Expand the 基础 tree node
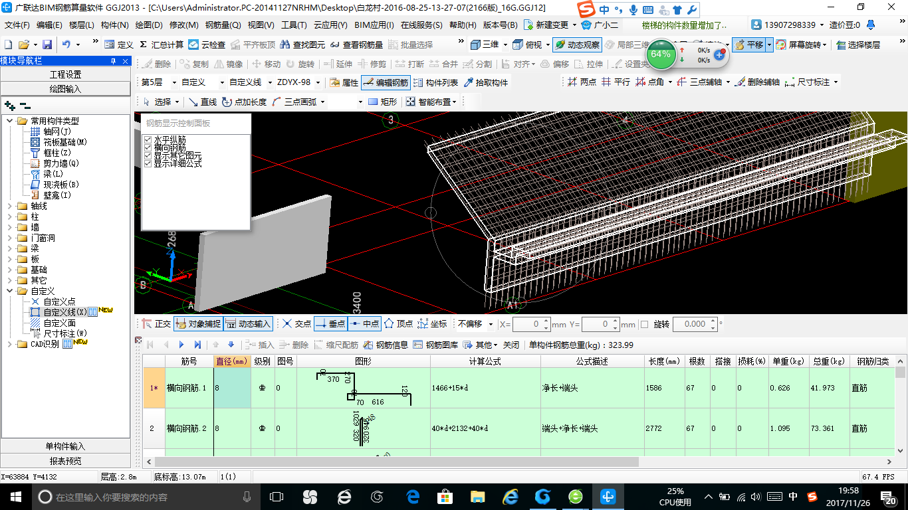 [x=10, y=270]
